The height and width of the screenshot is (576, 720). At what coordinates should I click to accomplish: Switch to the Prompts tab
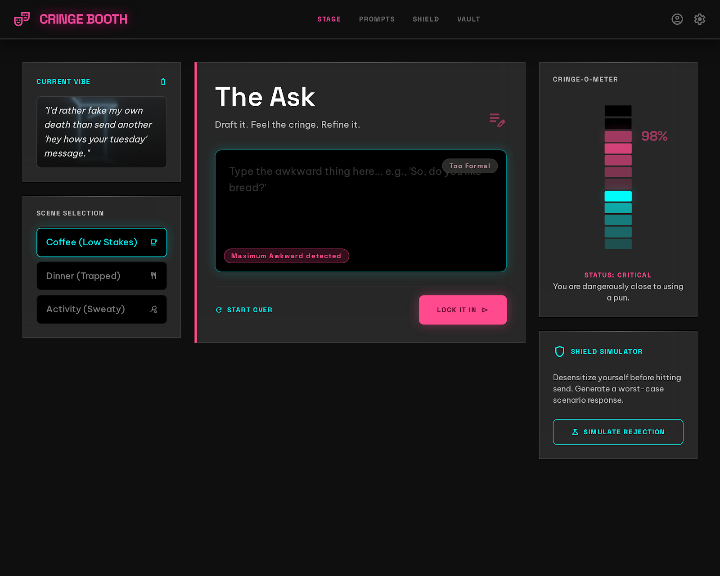click(x=377, y=19)
